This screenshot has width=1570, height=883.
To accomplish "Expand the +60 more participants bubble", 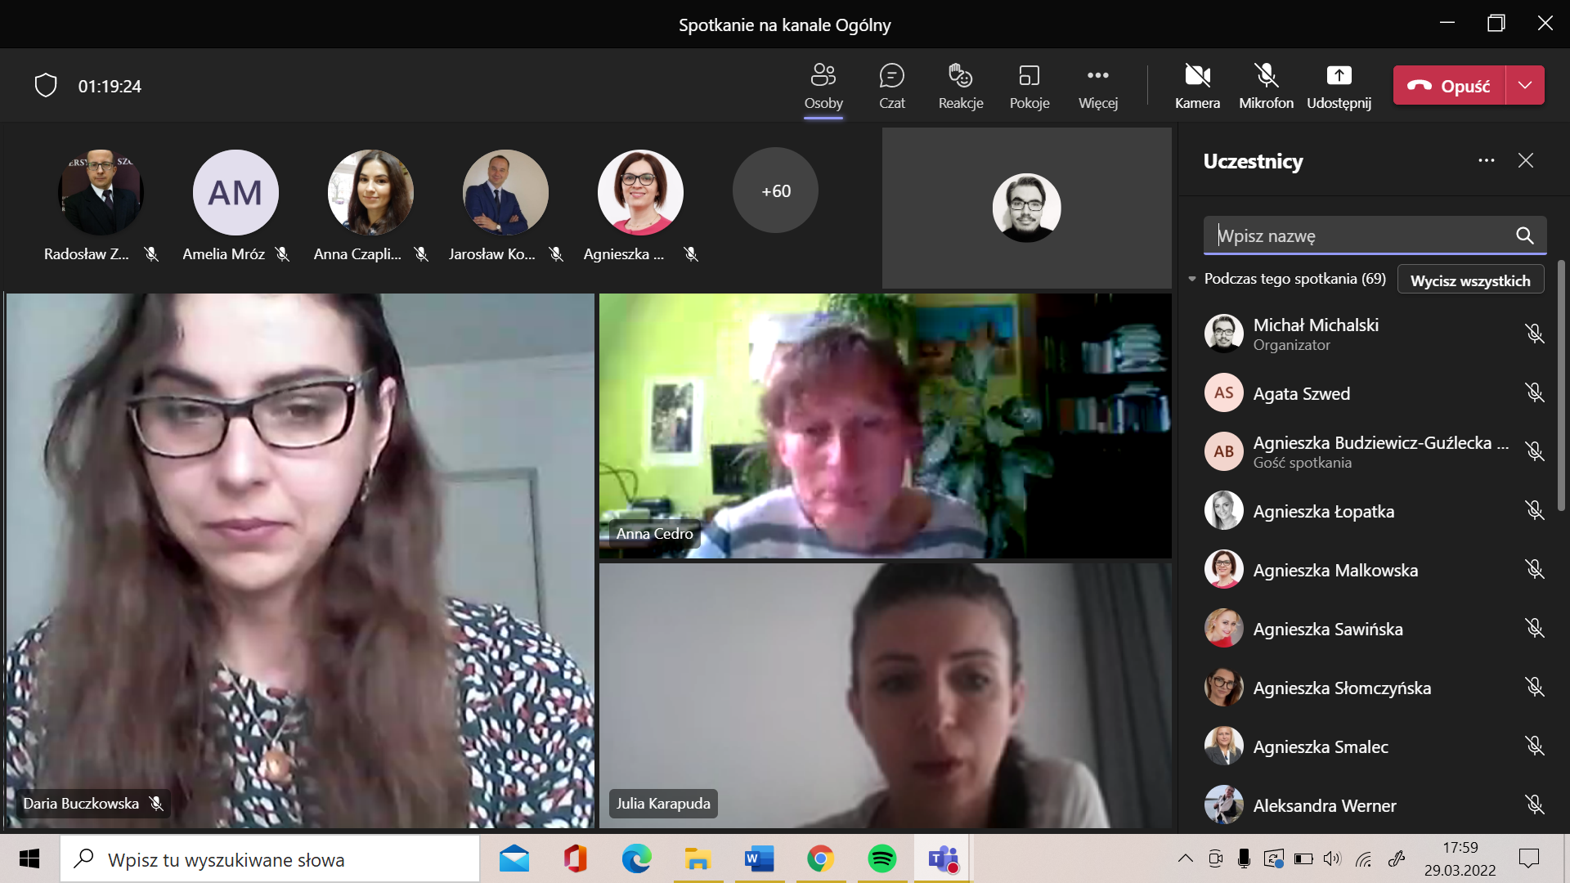I will pos(775,190).
